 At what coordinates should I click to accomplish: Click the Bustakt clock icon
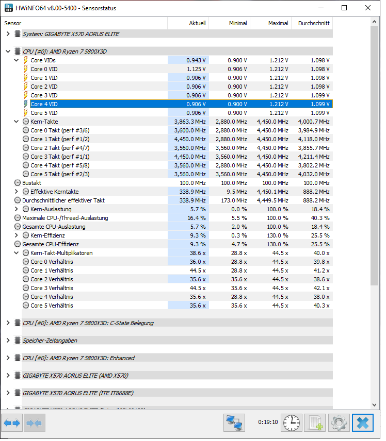pos(18,183)
